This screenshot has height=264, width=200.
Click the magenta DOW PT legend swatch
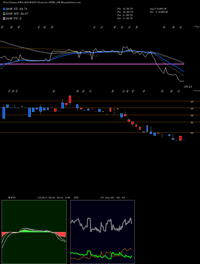4,18
